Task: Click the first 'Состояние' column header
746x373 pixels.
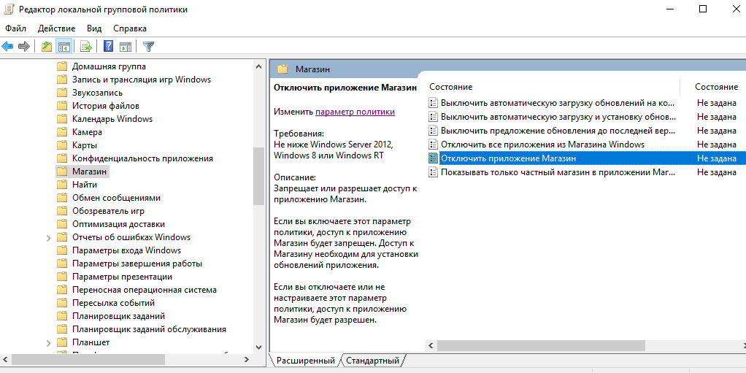Action: tap(450, 87)
